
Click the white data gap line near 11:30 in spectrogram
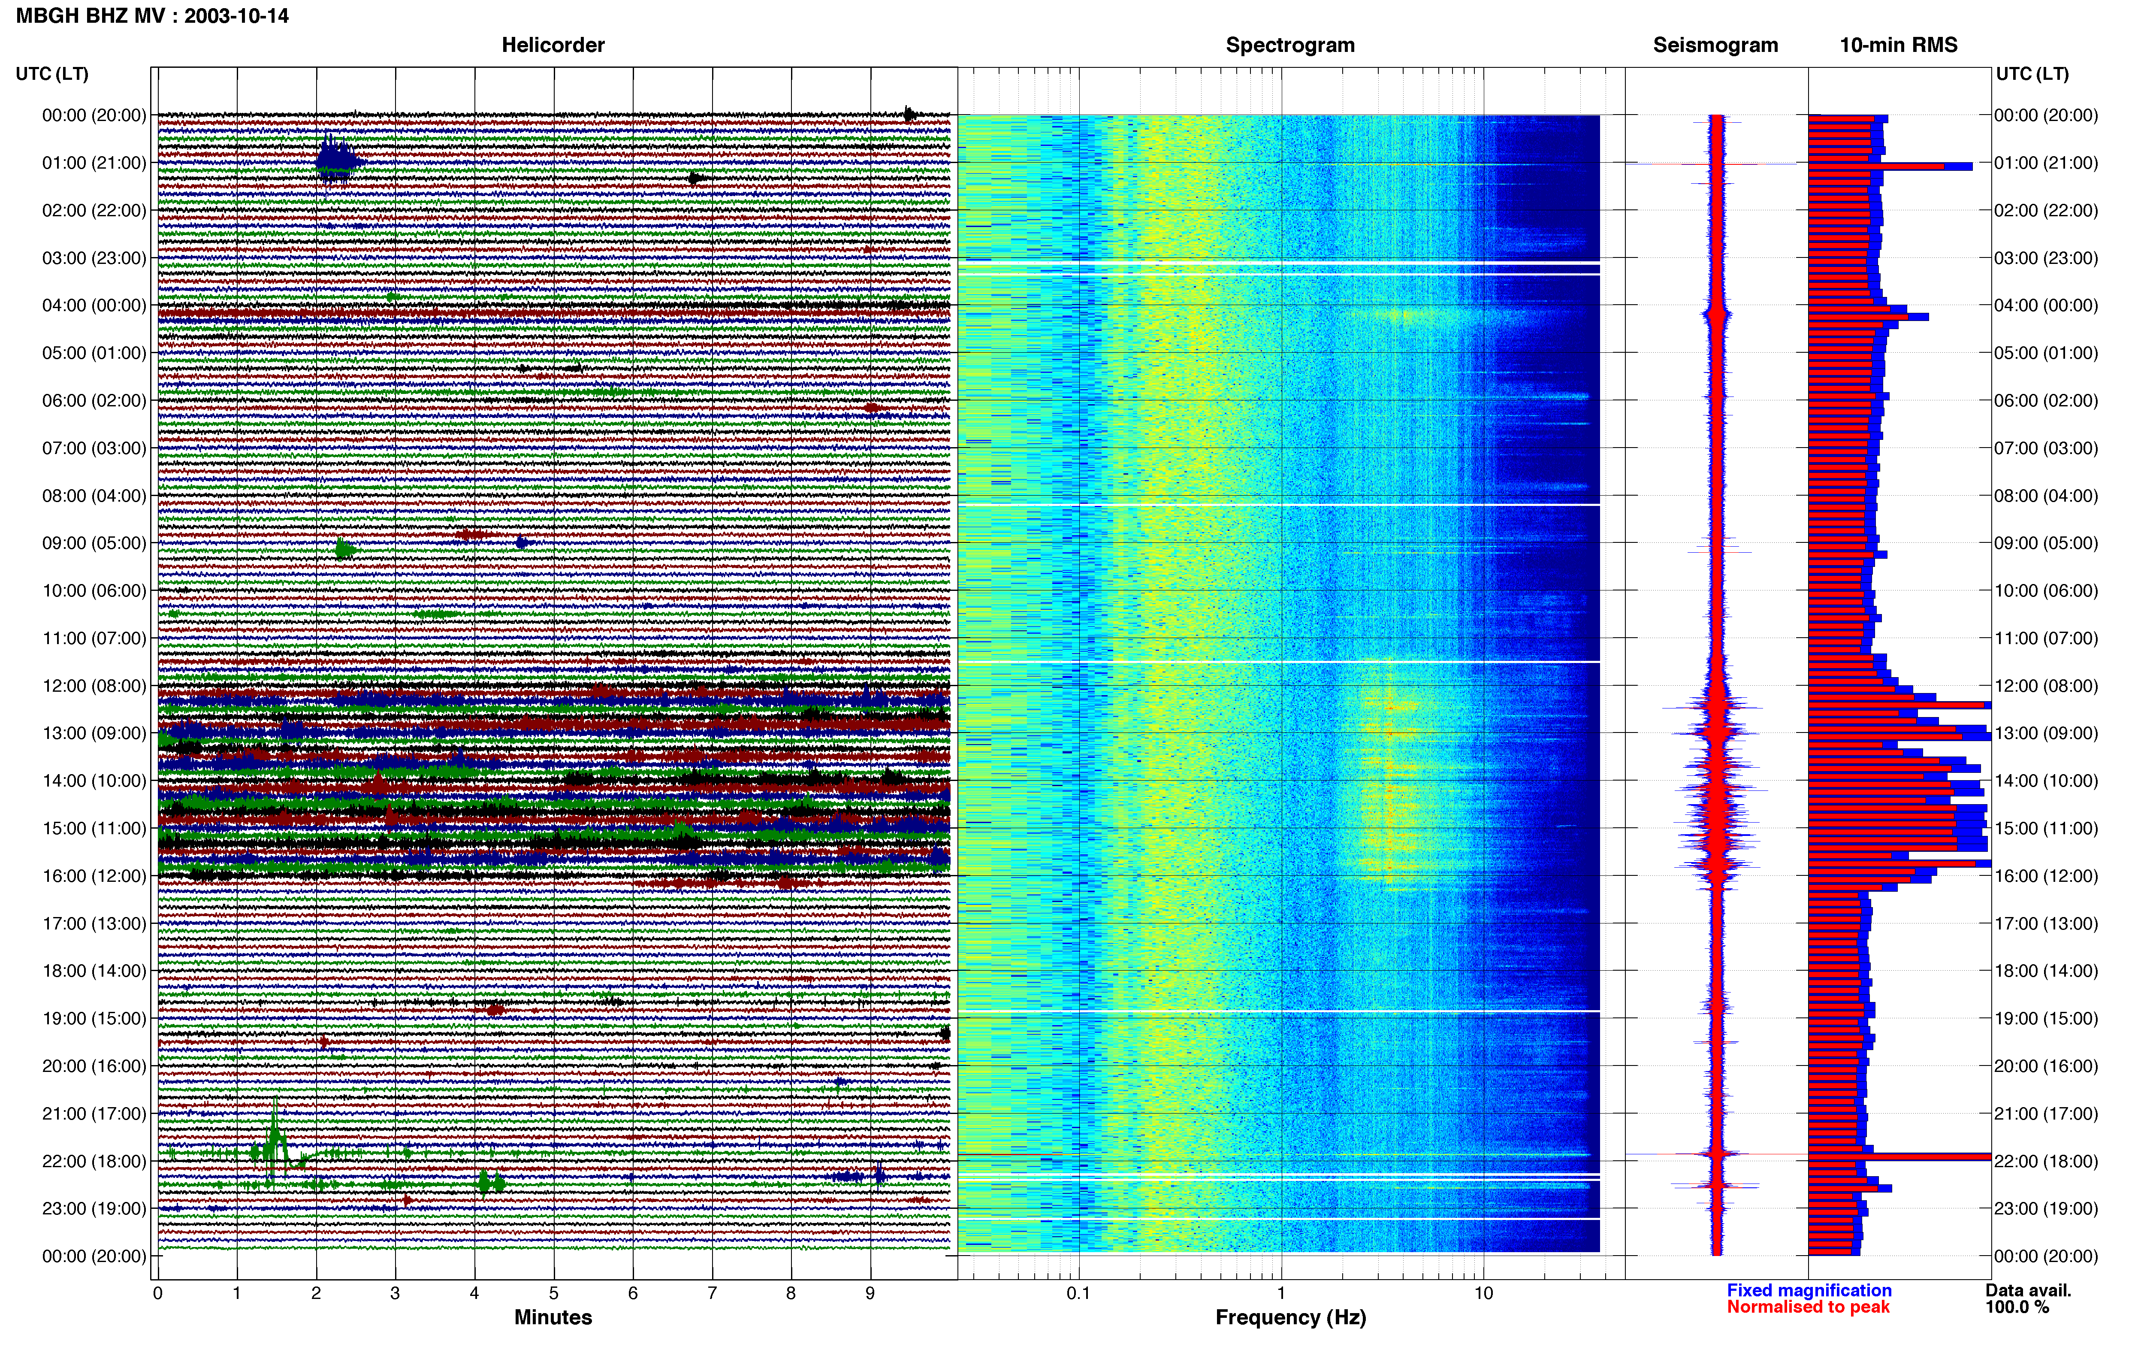pyautogui.click(x=1279, y=662)
